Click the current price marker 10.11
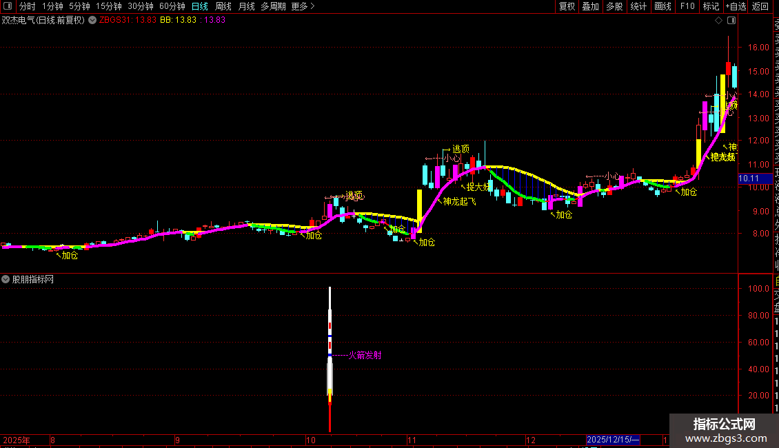 coord(755,179)
